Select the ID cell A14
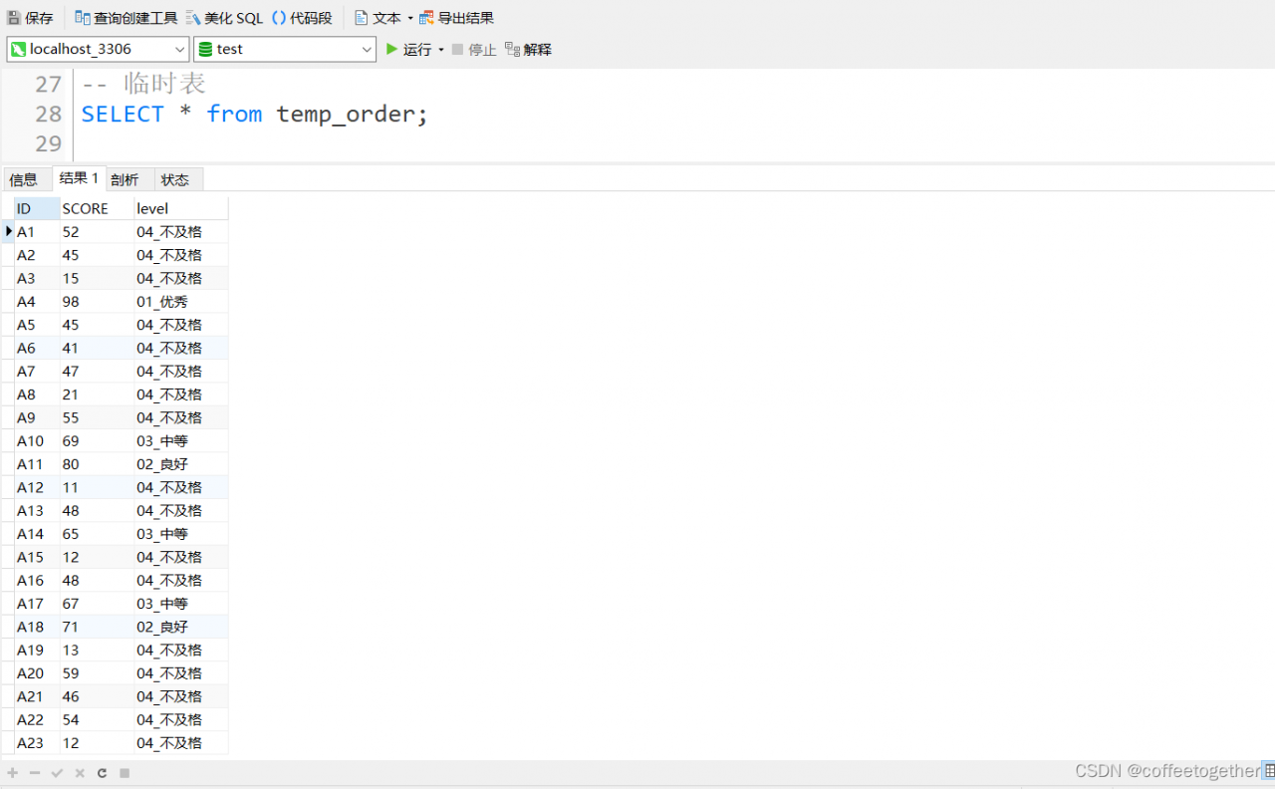 [37, 534]
